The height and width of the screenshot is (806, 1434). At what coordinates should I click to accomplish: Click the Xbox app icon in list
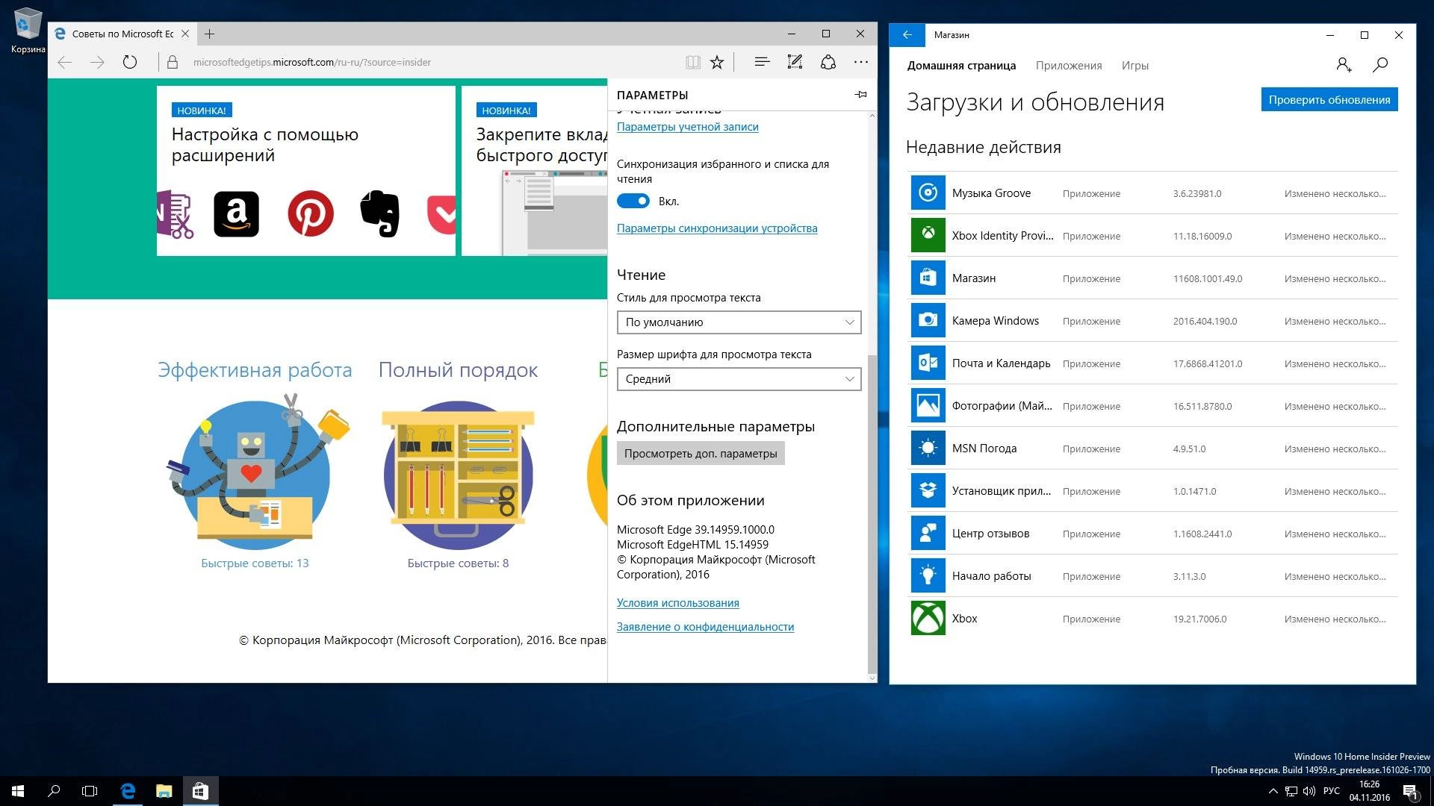[x=928, y=619]
